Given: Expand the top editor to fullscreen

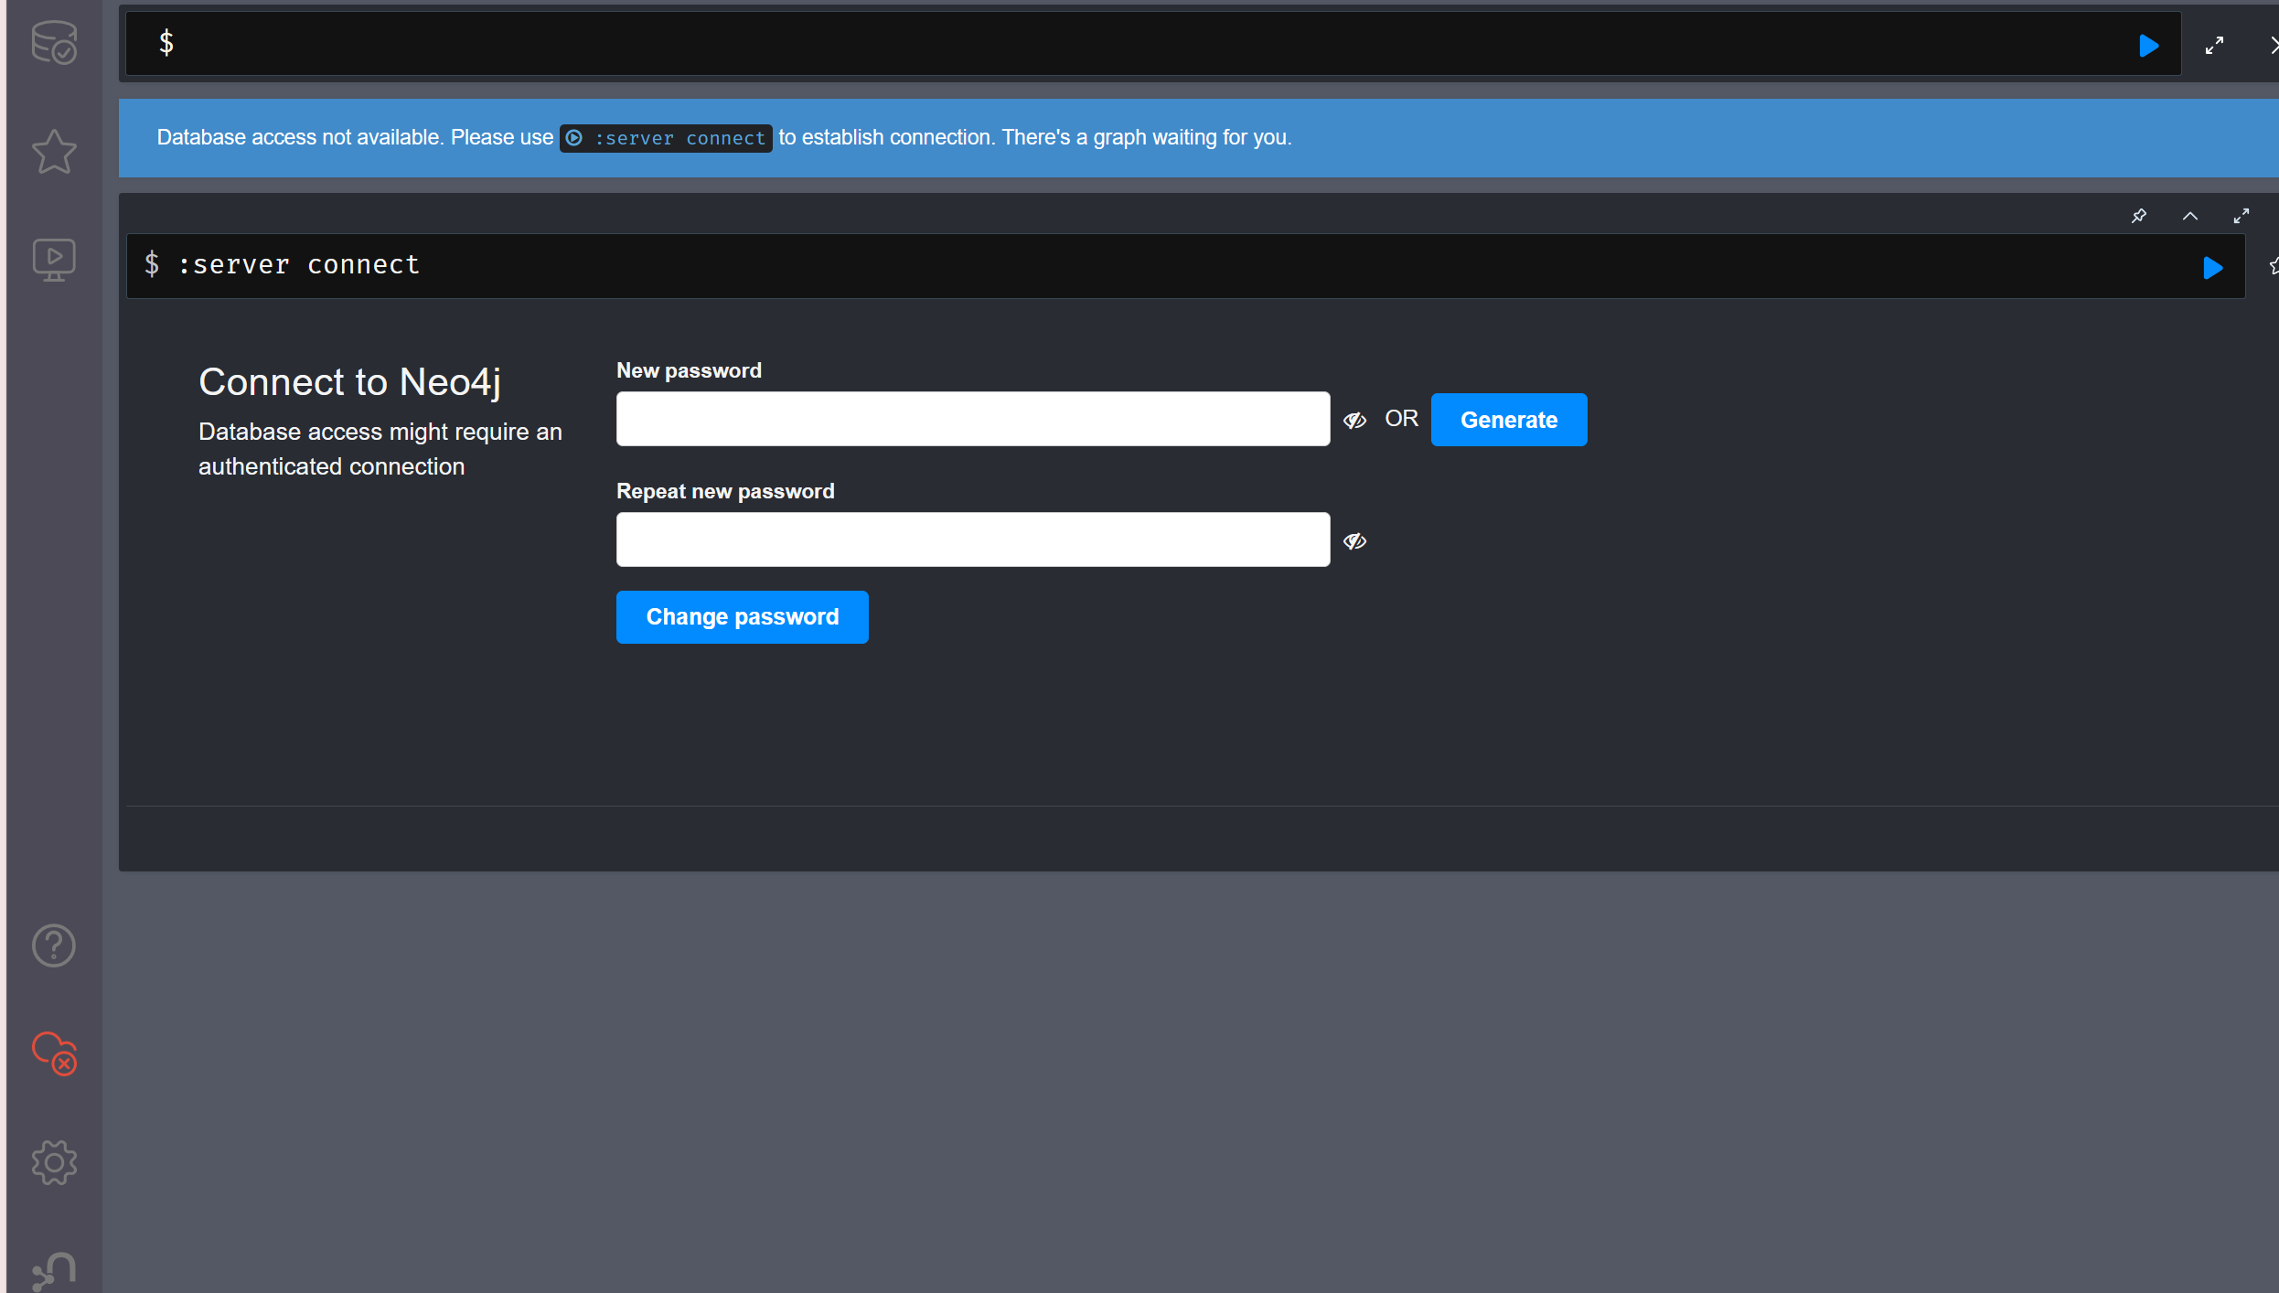Looking at the screenshot, I should tap(2214, 46).
